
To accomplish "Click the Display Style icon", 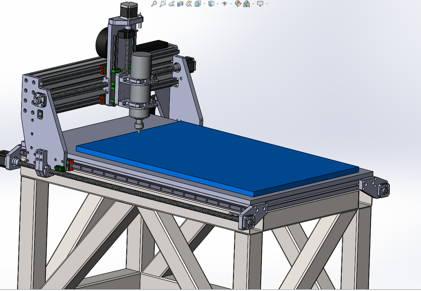I will pyautogui.click(x=211, y=4).
